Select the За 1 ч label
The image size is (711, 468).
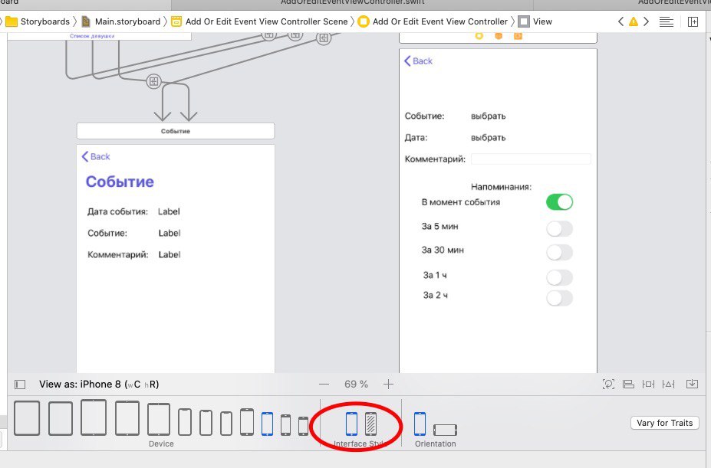tap(435, 275)
